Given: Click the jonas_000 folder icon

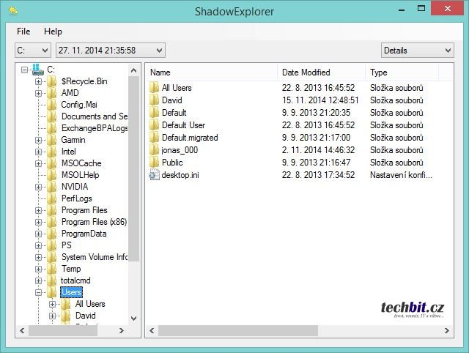Looking at the screenshot, I should click(x=155, y=150).
